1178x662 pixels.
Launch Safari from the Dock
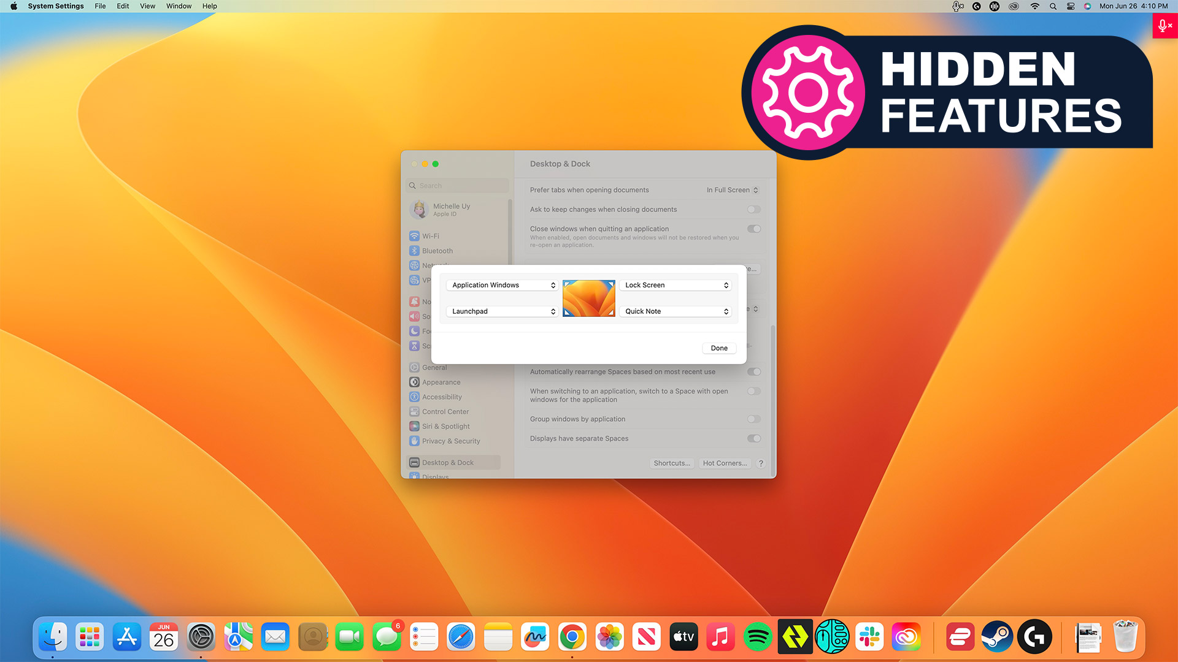click(461, 637)
